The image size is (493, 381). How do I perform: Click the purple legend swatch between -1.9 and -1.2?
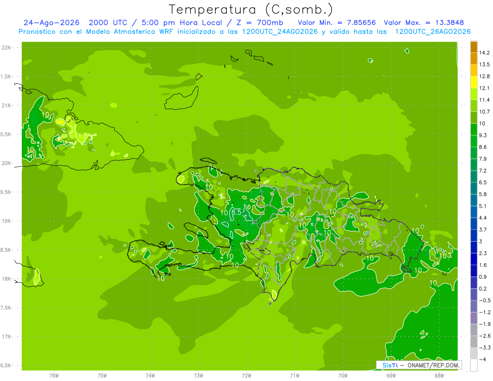pos(474,318)
